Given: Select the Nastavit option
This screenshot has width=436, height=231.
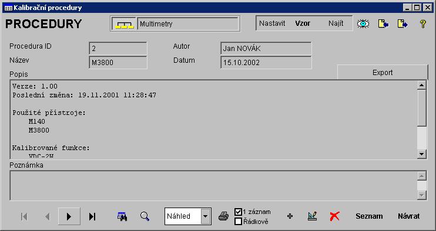Looking at the screenshot, I should pyautogui.click(x=272, y=23).
